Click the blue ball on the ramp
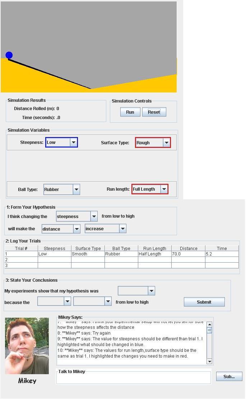 click(x=9, y=55)
